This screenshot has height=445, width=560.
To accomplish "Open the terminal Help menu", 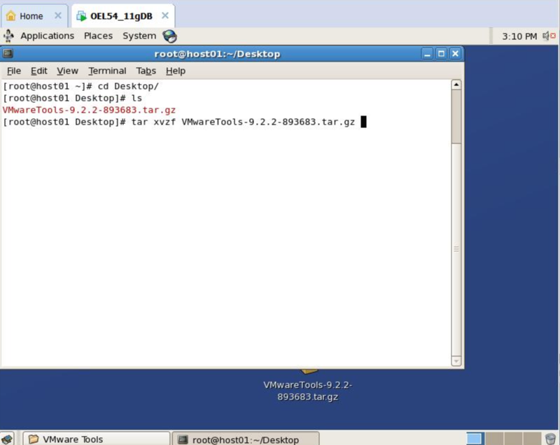I will click(x=176, y=71).
